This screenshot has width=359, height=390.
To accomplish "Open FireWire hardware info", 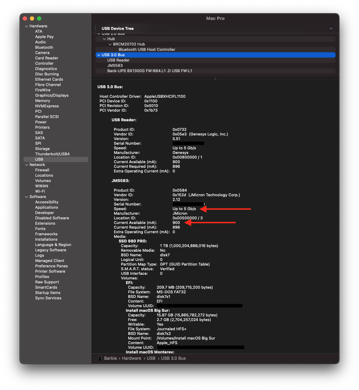I will point(43,90).
